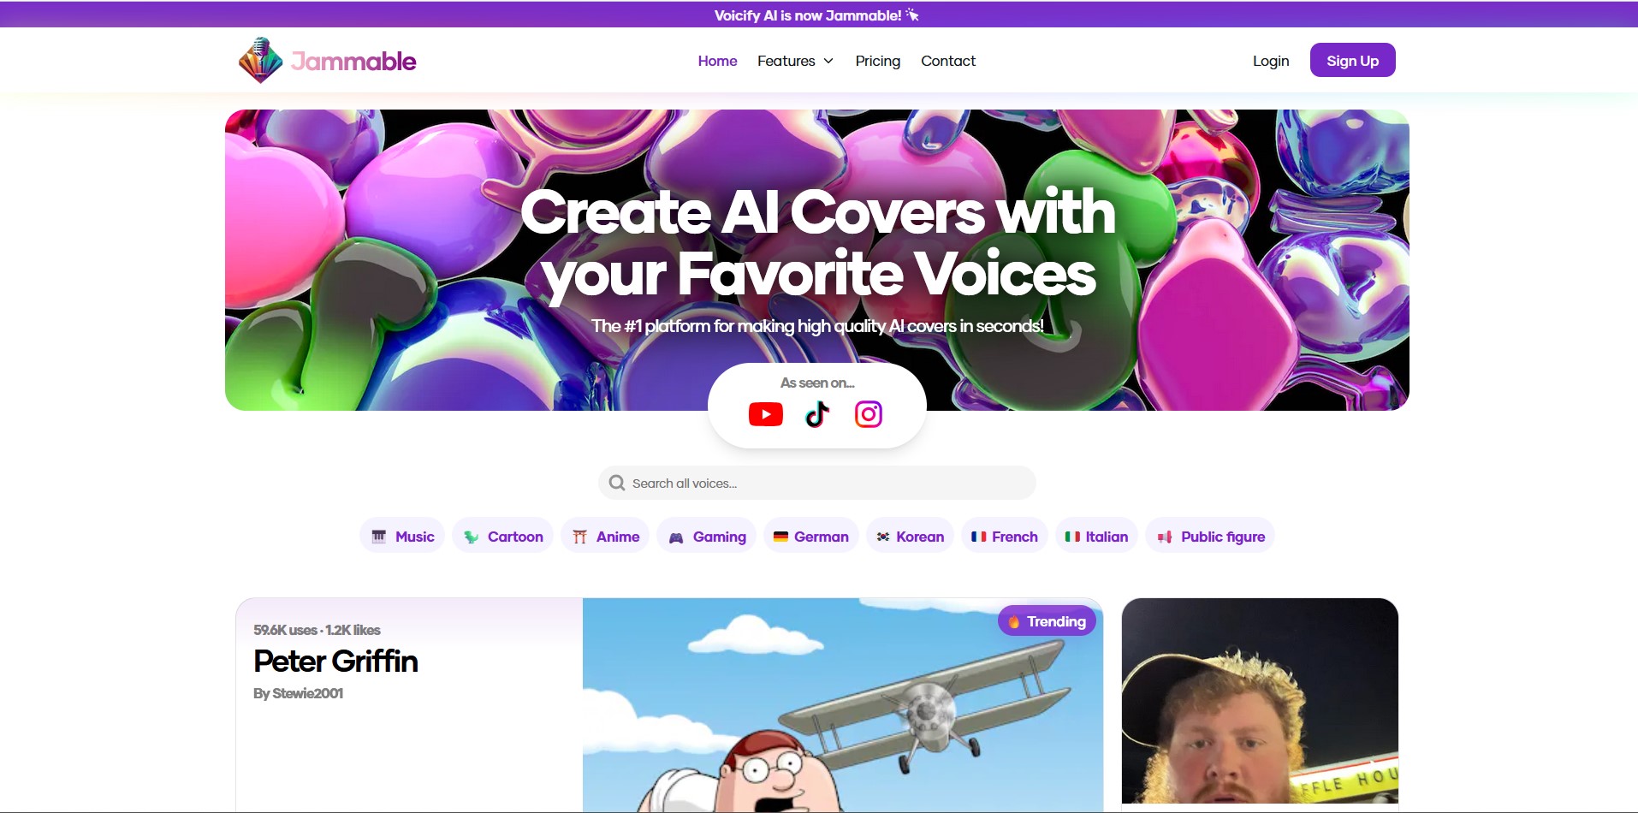
Task: Click the 59.6K uses · 1.2K likes text
Action: 317,630
